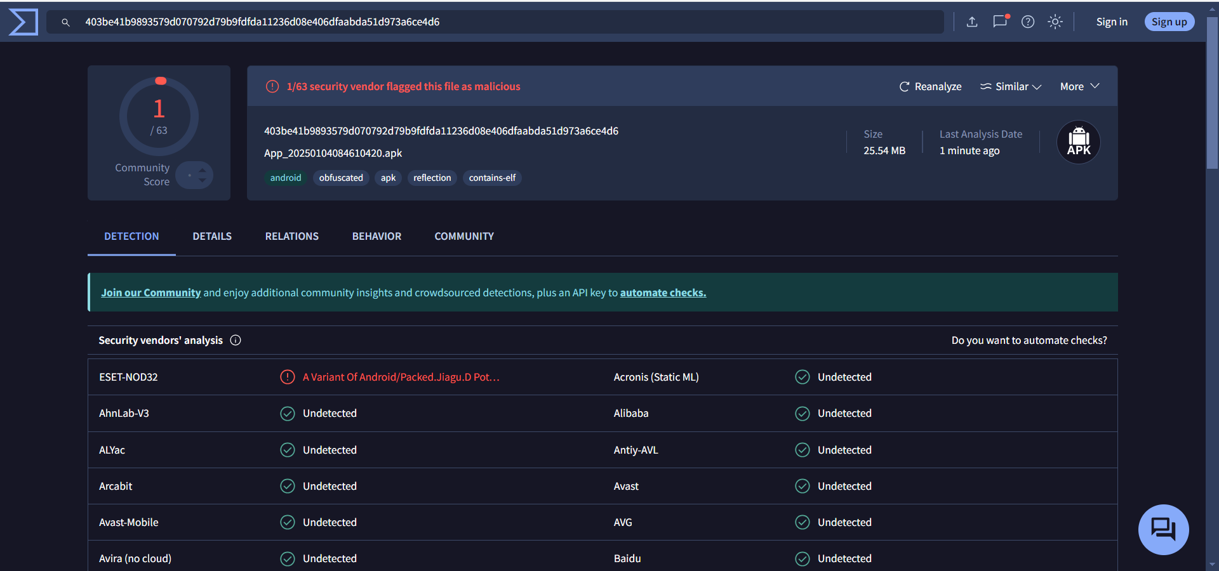
Task: Switch to the DETAILS tab
Action: click(212, 237)
